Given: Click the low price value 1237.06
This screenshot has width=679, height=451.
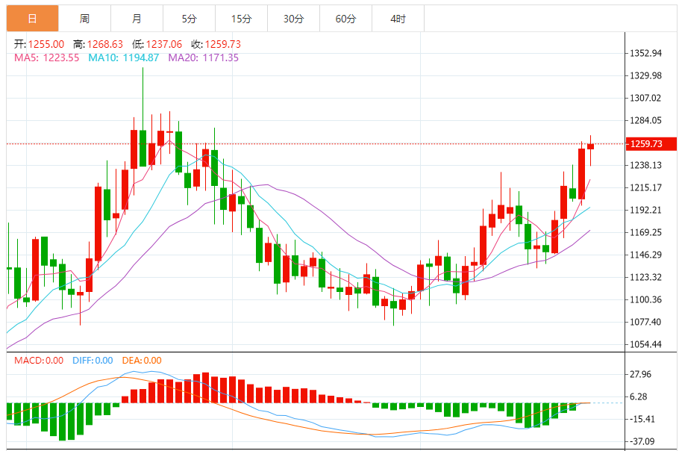Looking at the screenshot, I should [x=163, y=44].
